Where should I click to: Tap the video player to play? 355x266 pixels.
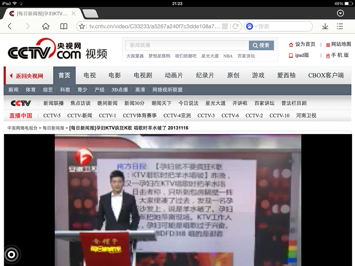point(178,200)
